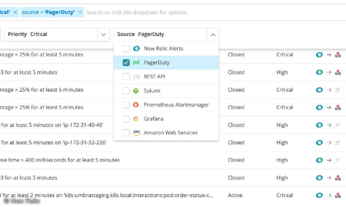Screen dimensions: 346x207
Task: Select the Prometheus Alertmanager checkbox
Action: 126,105
